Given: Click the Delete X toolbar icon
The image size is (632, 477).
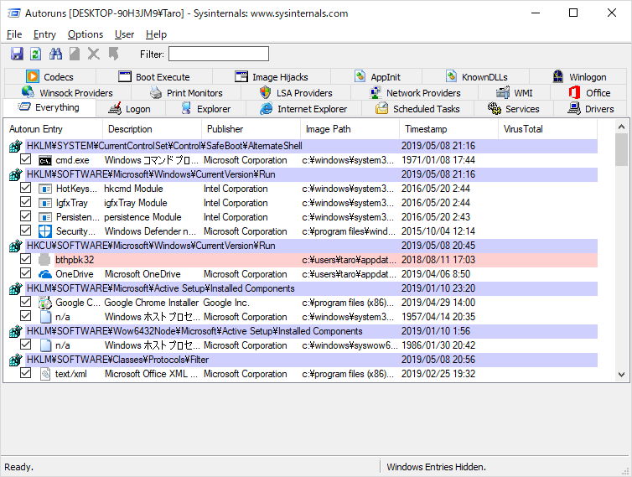Looking at the screenshot, I should pos(94,54).
